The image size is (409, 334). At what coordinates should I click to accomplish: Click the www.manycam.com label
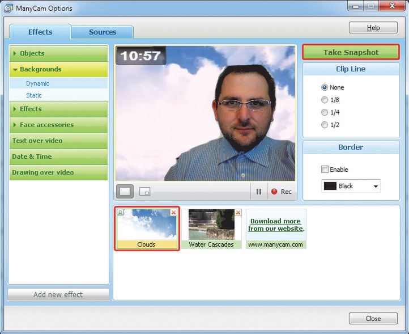(275, 245)
